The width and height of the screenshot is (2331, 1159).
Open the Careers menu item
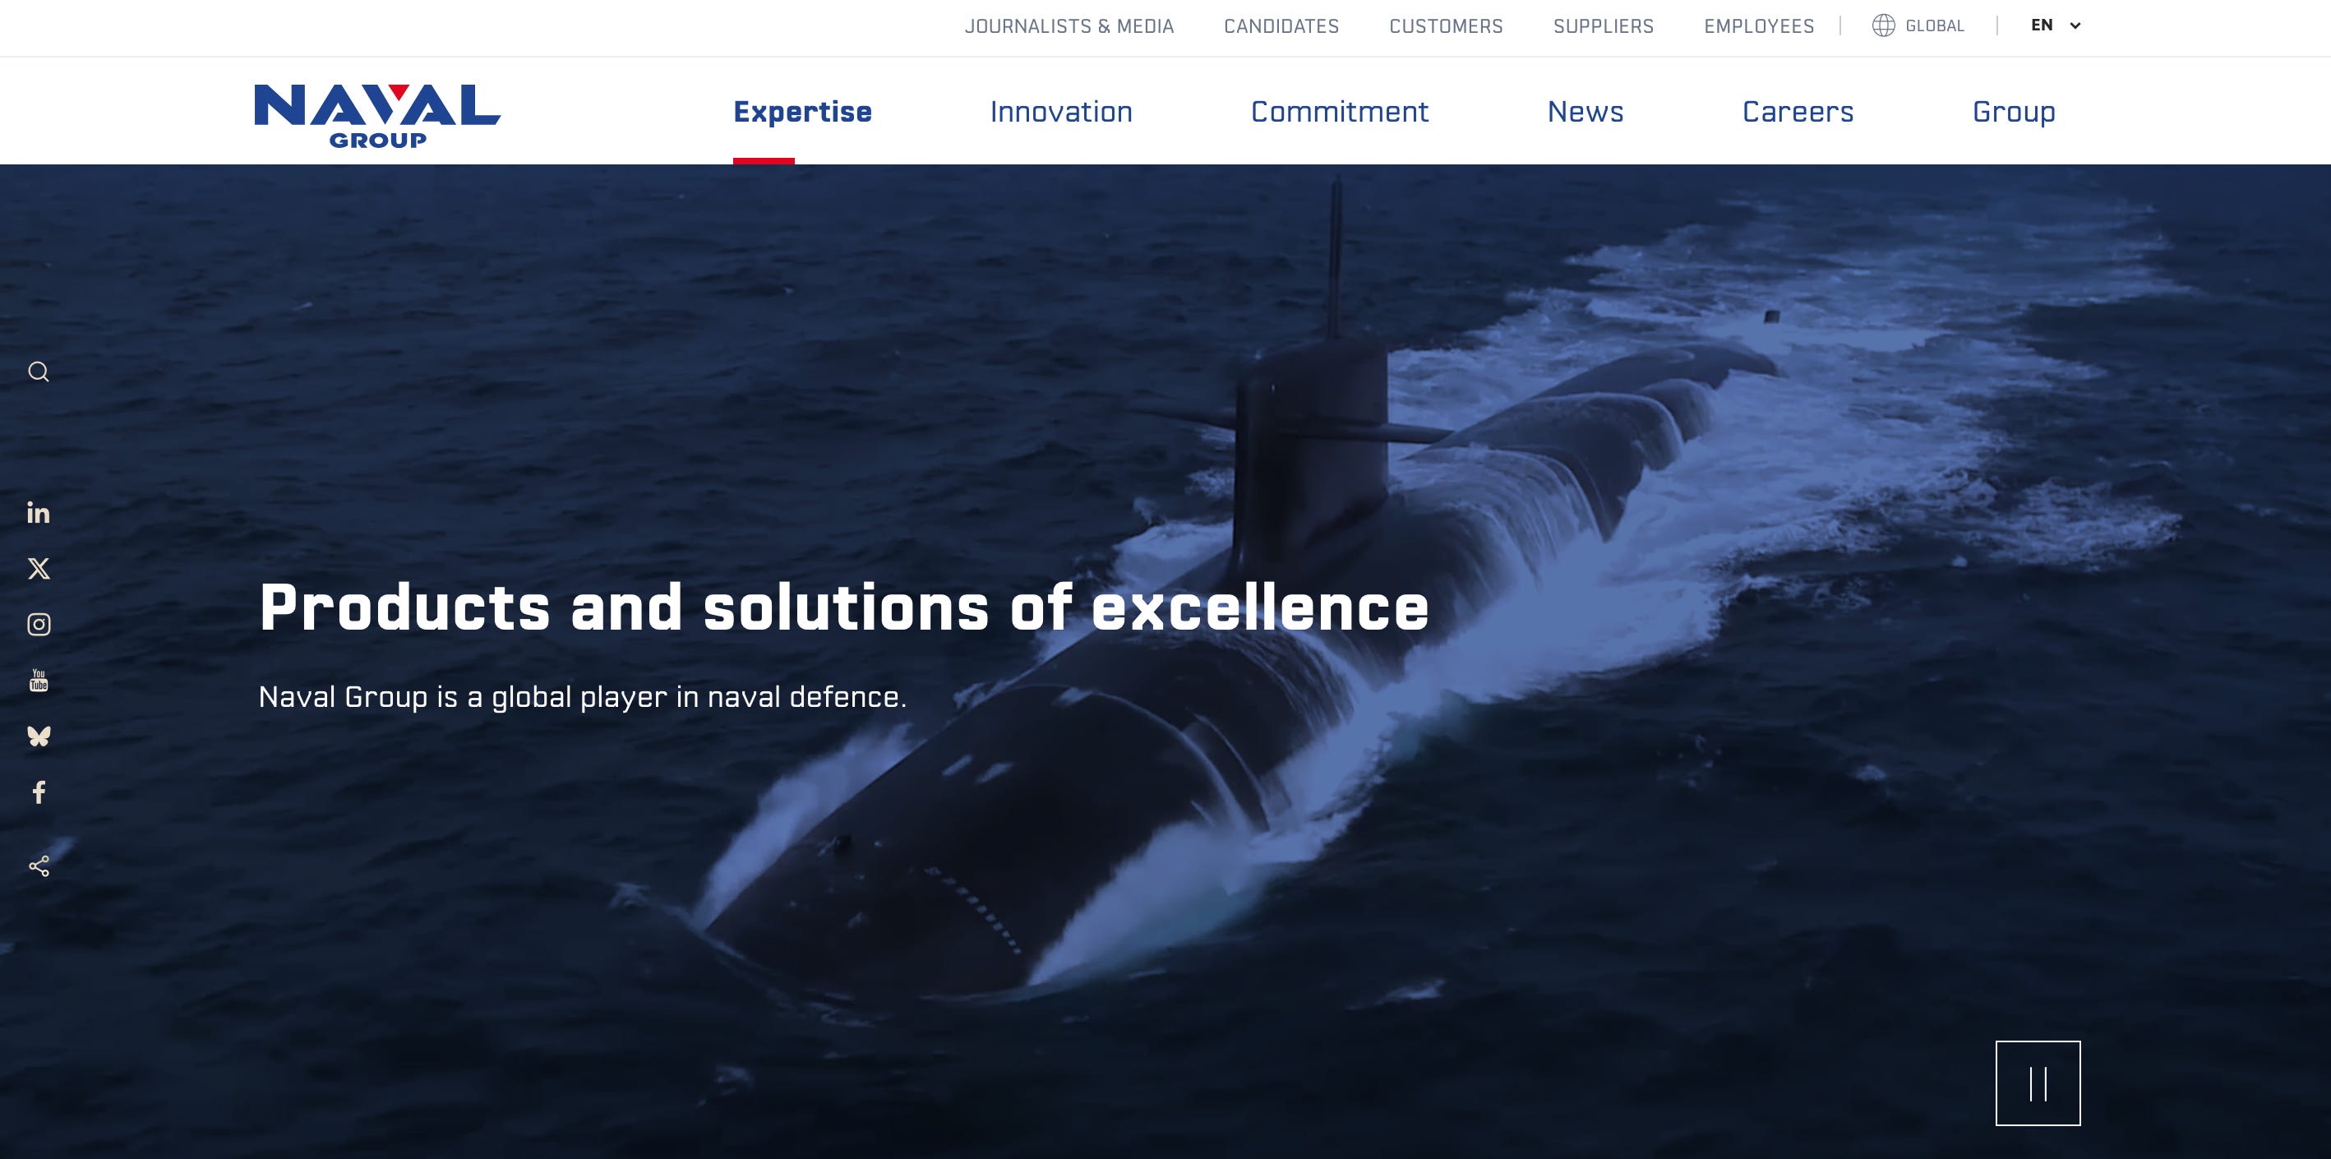click(x=1797, y=111)
